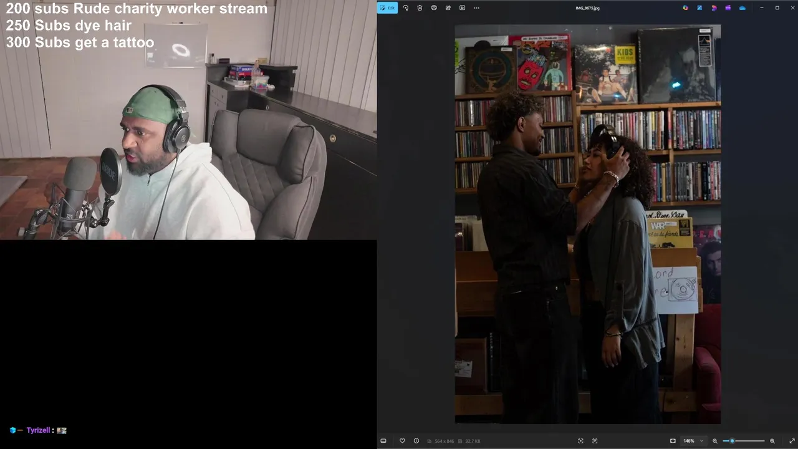798x449 pixels.
Task: Click the '250 Subs dye hair' text
Action: (x=69, y=26)
